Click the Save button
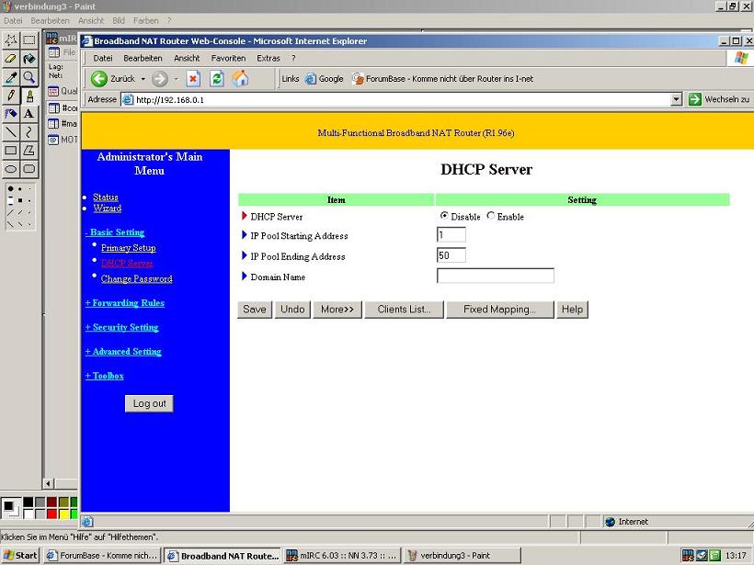The image size is (754, 565). pyautogui.click(x=255, y=310)
